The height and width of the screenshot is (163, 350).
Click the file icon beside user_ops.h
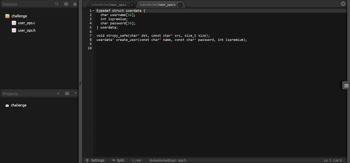14,30
